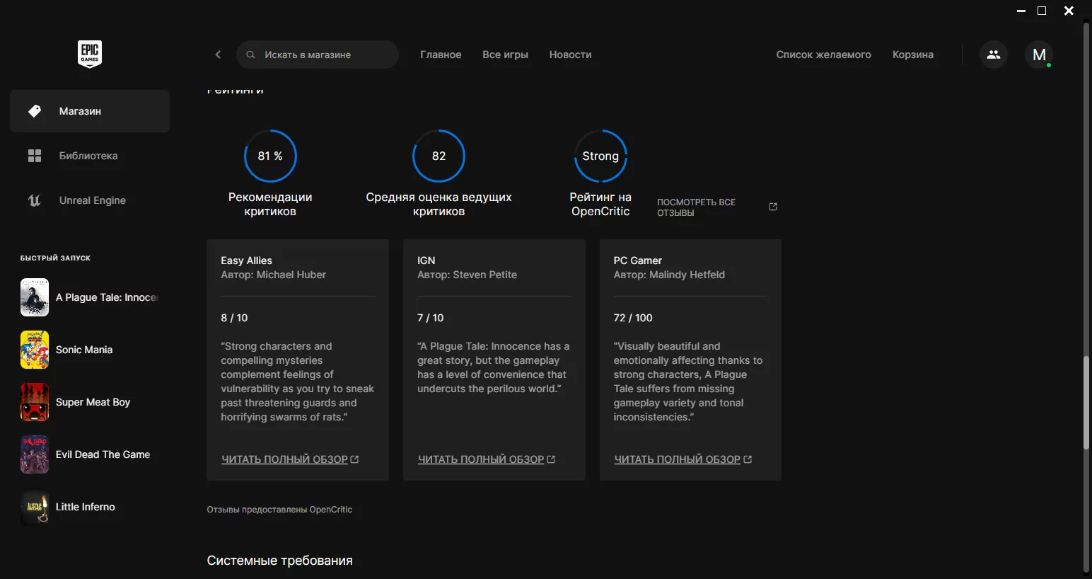Click the Strong OpenCritic rating circle
This screenshot has width=1092, height=579.
(x=600, y=156)
